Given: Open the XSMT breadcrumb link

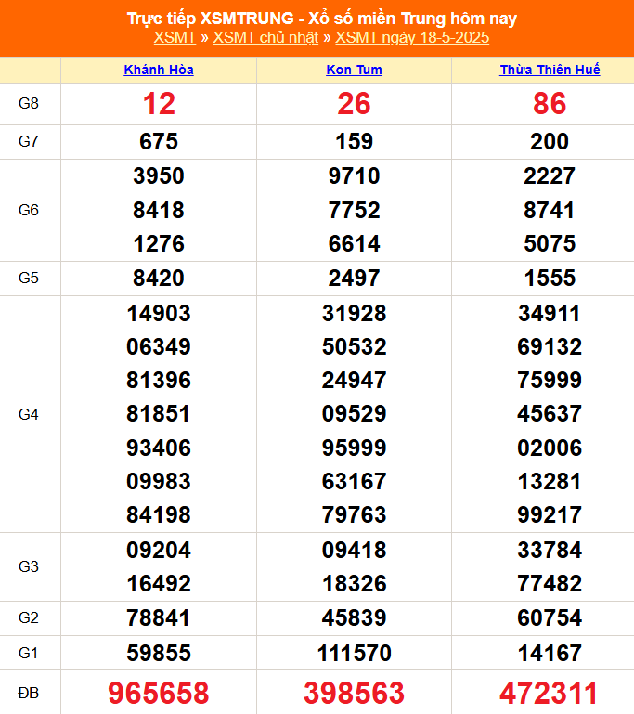Looking at the screenshot, I should tap(175, 38).
